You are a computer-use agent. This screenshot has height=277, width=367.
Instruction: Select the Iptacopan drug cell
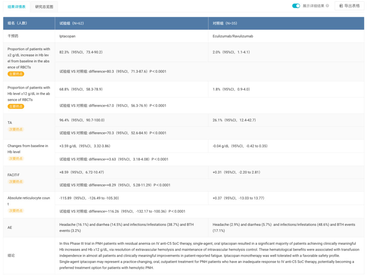coord(67,36)
